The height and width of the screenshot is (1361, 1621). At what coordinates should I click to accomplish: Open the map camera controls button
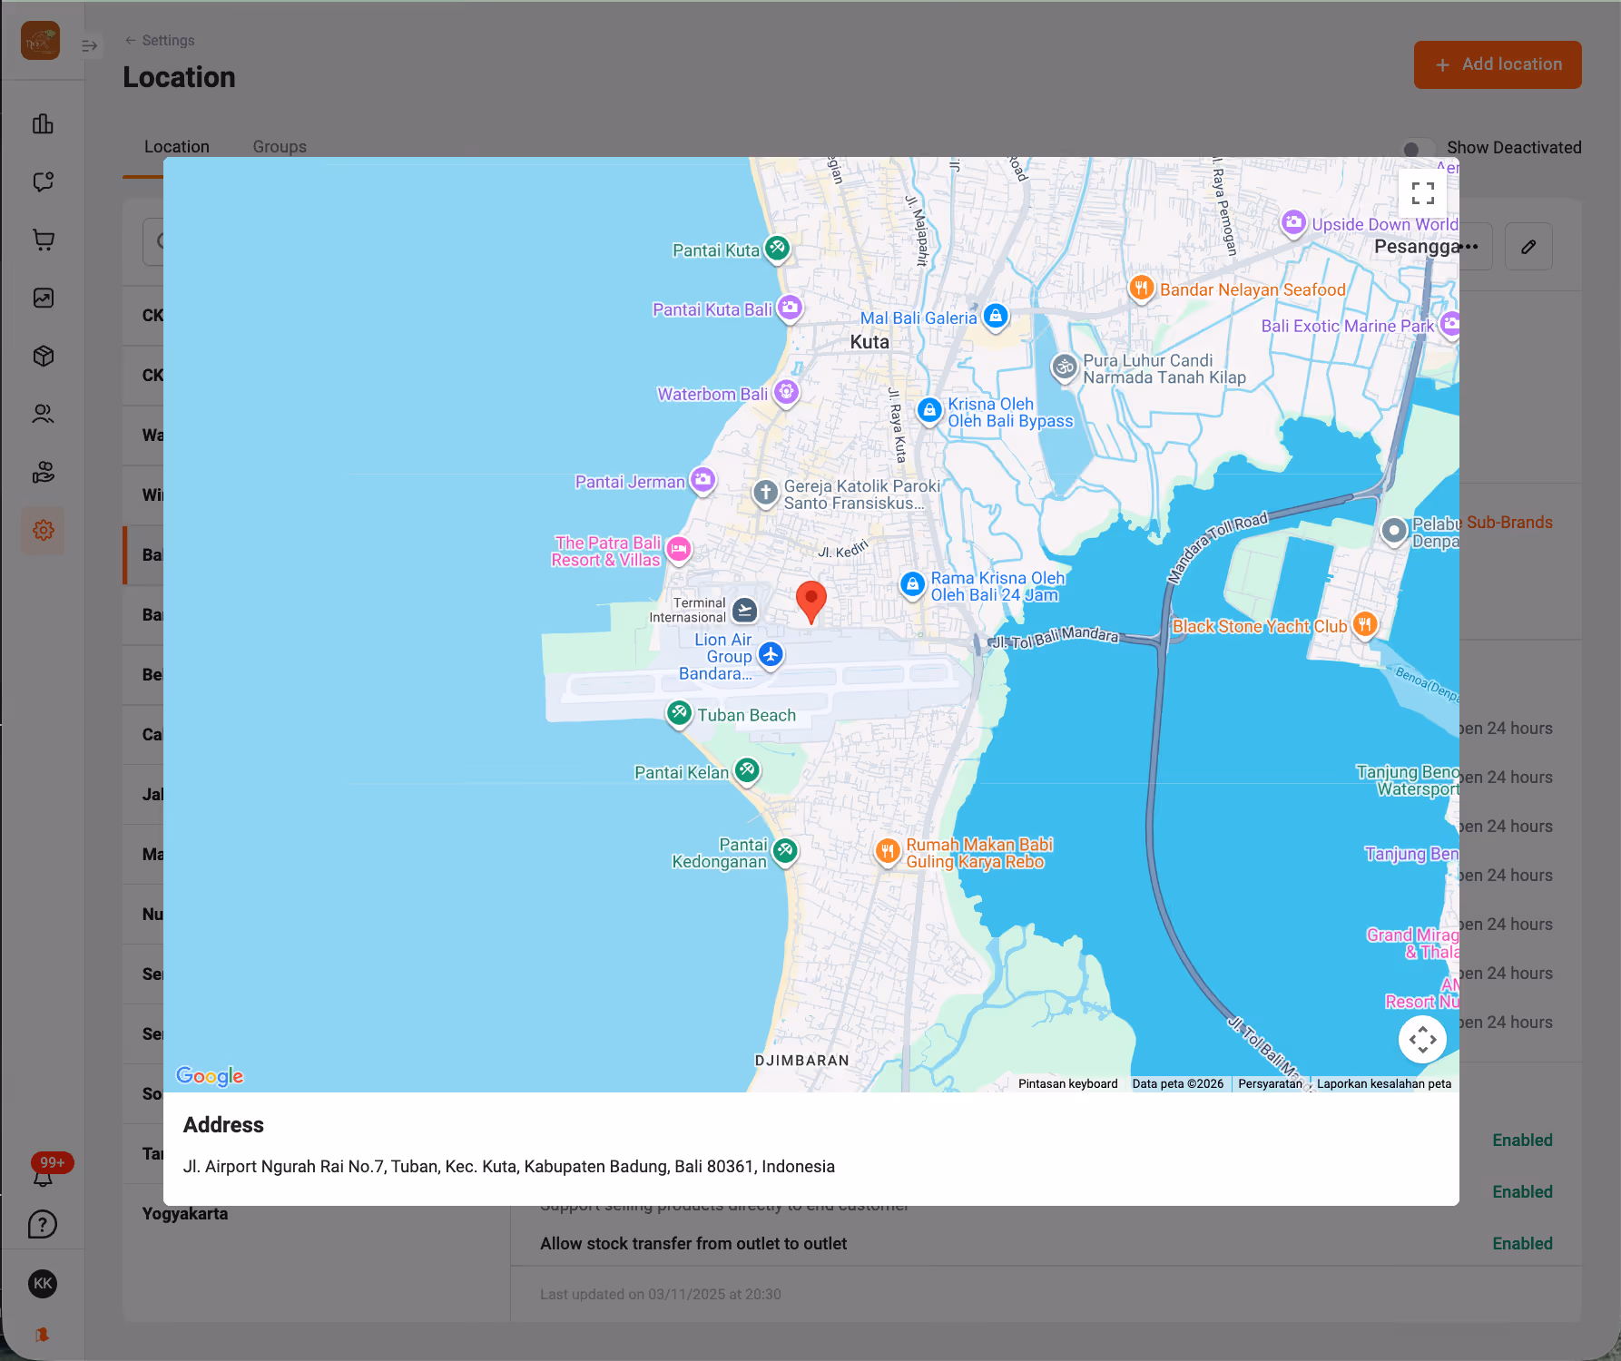1422,1039
